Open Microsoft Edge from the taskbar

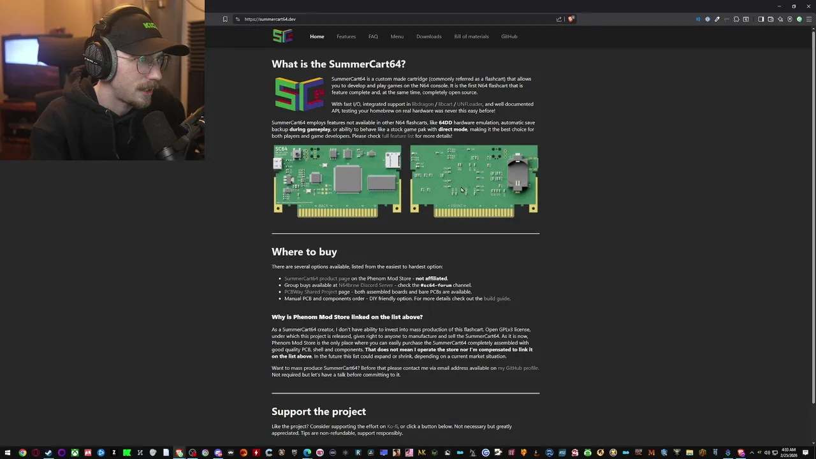(x=307, y=453)
